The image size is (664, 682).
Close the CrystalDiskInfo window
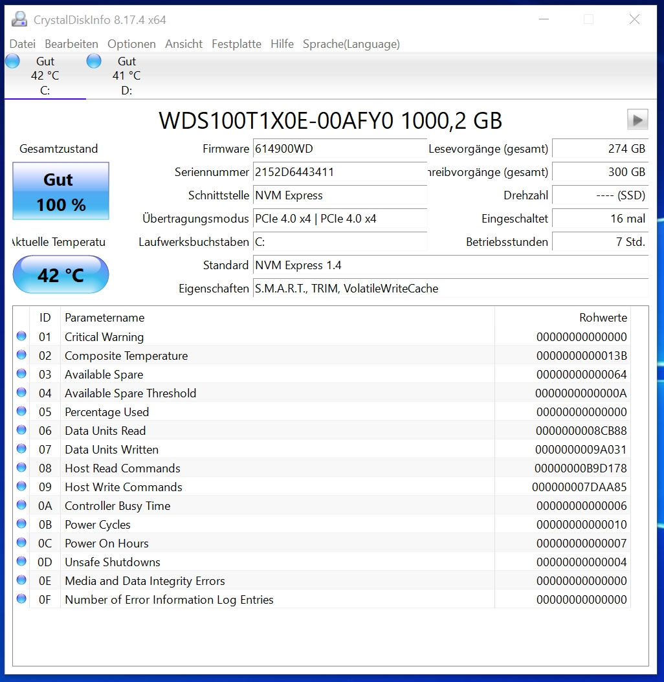[x=634, y=19]
